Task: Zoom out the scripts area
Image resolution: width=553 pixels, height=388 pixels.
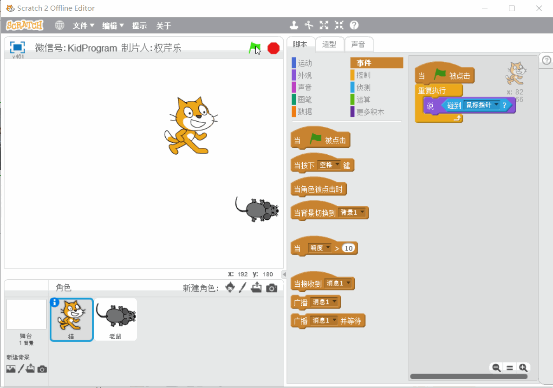Action: (x=496, y=368)
